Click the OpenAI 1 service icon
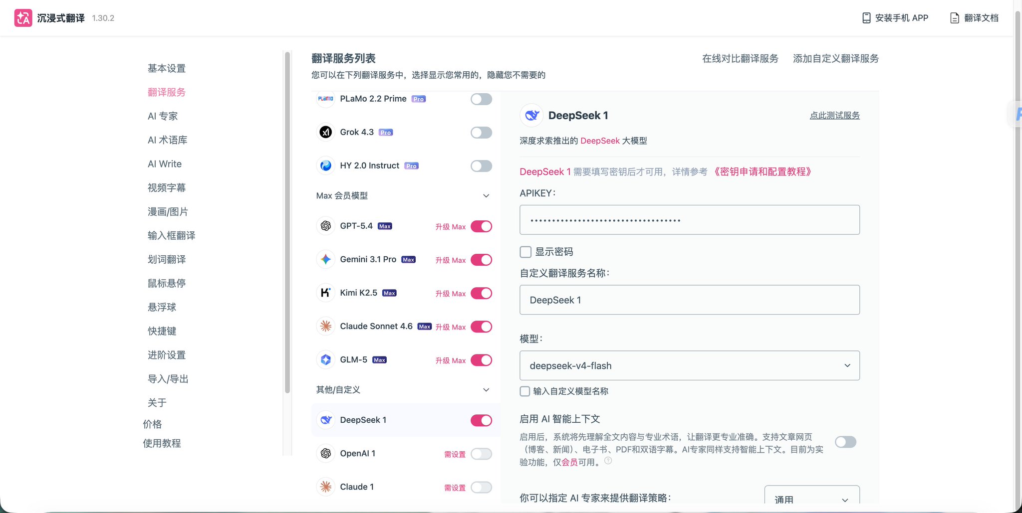Screen dimensions: 1022x513 pos(326,453)
